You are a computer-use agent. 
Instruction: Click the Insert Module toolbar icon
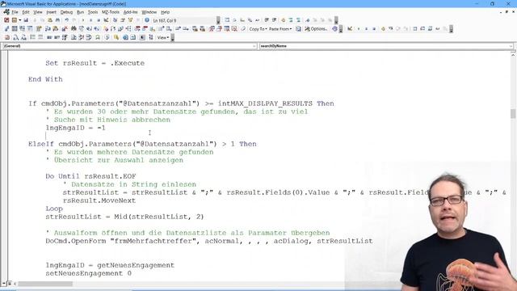(15, 20)
